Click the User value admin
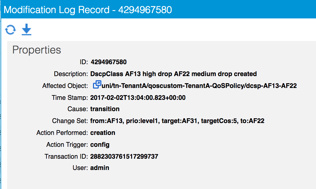The height and width of the screenshot is (189, 316). click(x=100, y=168)
